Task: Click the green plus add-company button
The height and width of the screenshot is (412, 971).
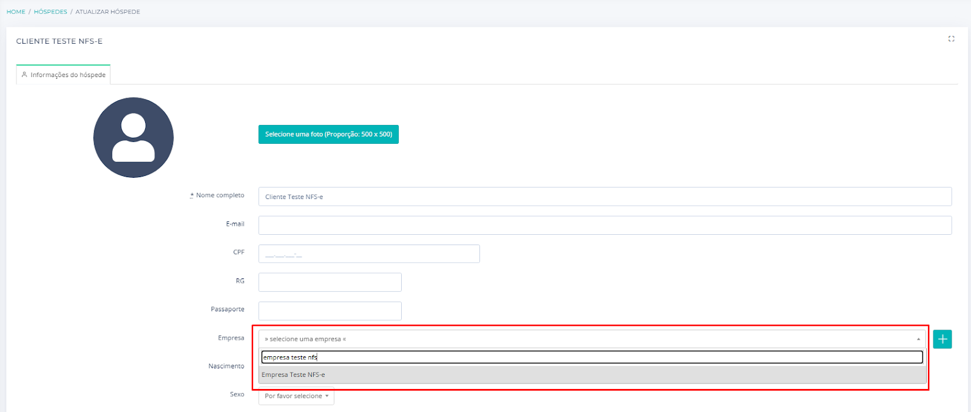Action: 942,339
